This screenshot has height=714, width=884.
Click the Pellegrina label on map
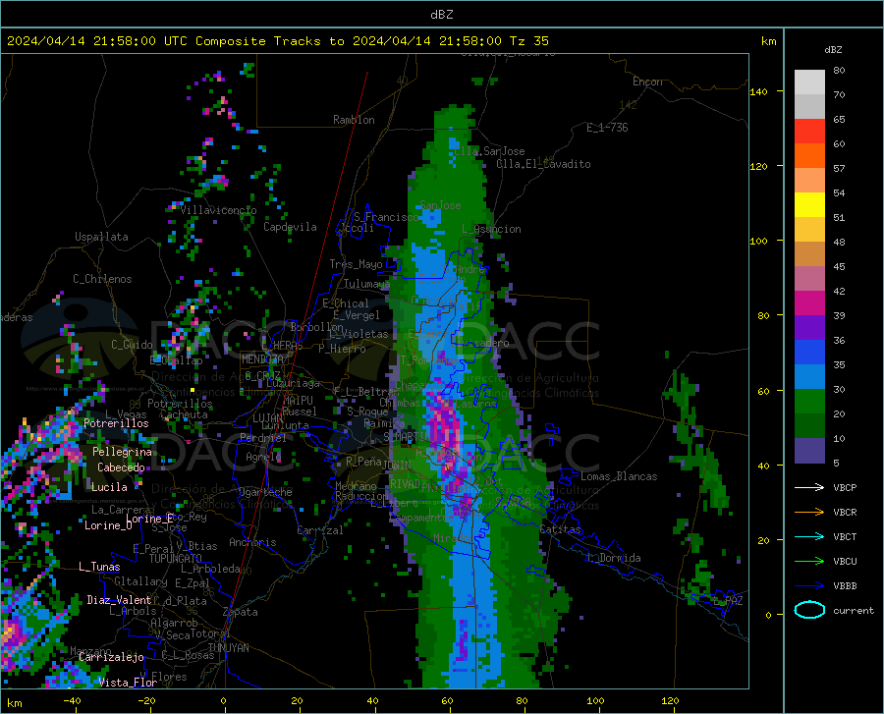pyautogui.click(x=123, y=452)
